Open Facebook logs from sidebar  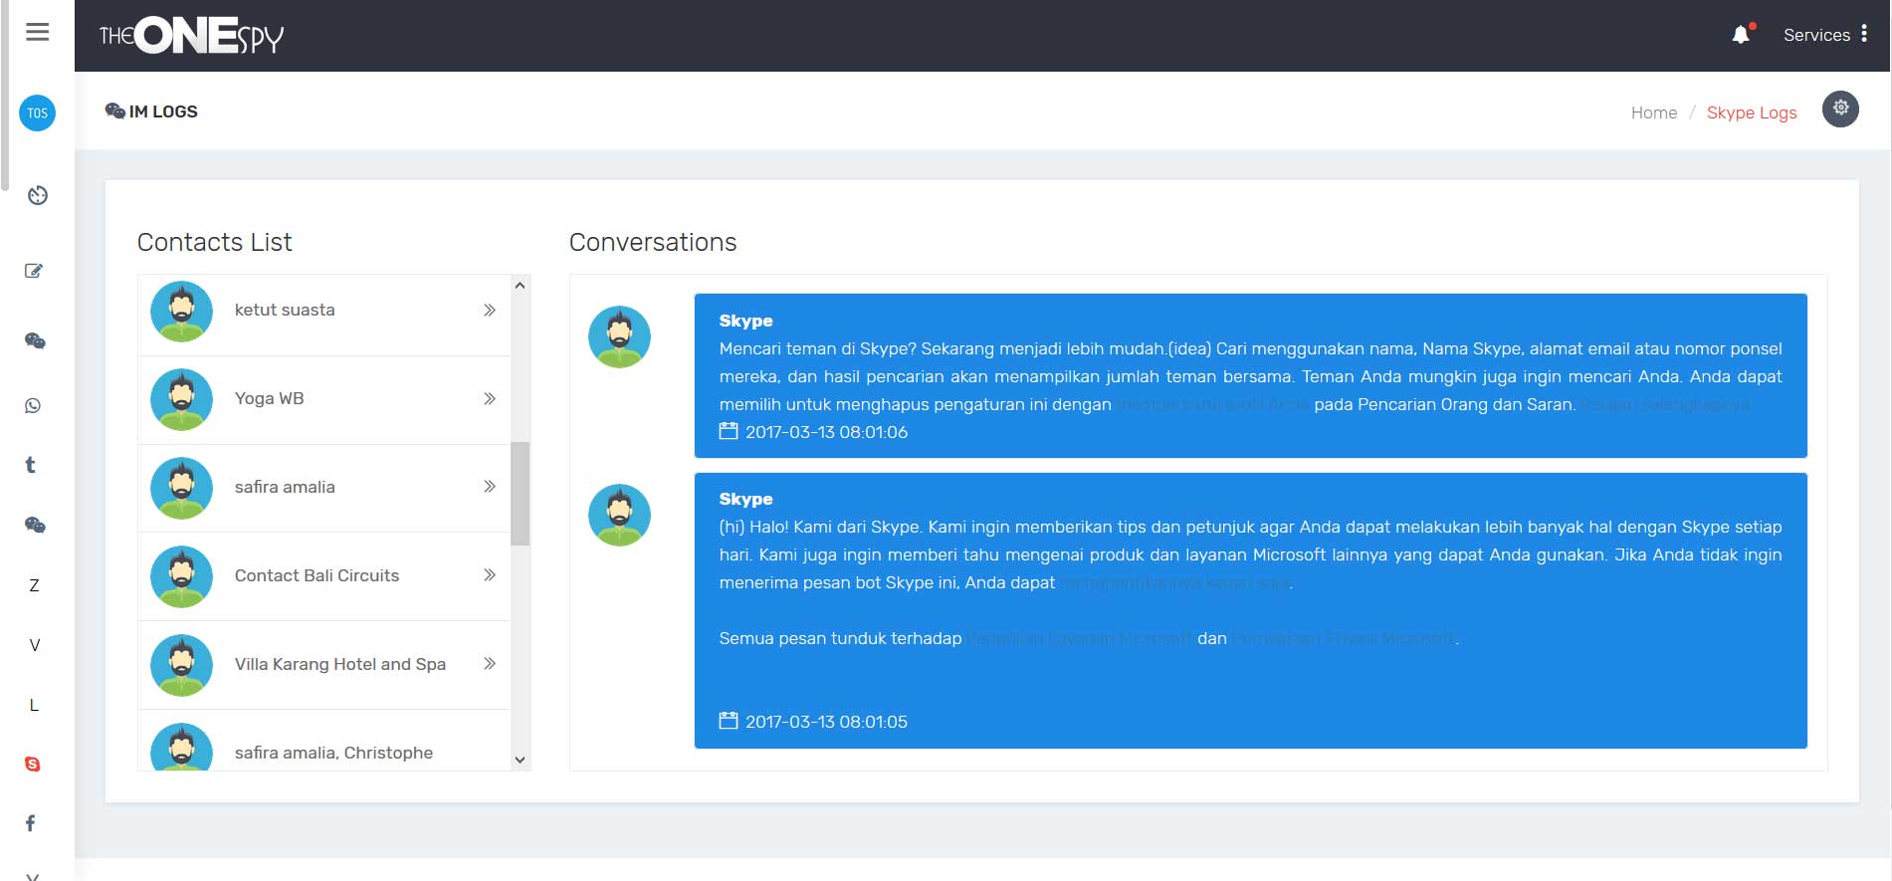31,823
